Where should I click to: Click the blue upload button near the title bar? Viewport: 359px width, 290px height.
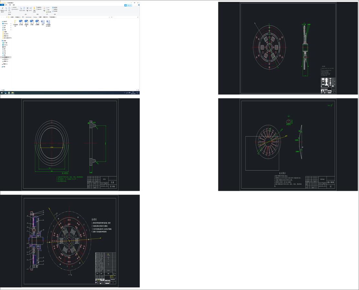128,5
